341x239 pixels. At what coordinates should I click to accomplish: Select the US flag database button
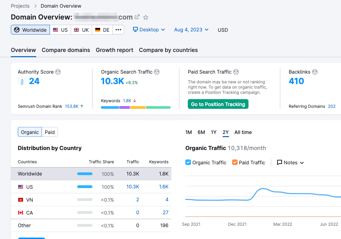pos(60,30)
